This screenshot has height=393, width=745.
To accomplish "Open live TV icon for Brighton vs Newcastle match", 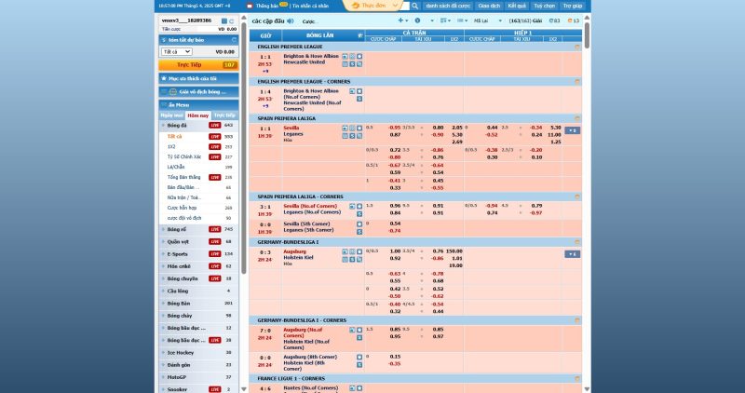I will 345,56.
